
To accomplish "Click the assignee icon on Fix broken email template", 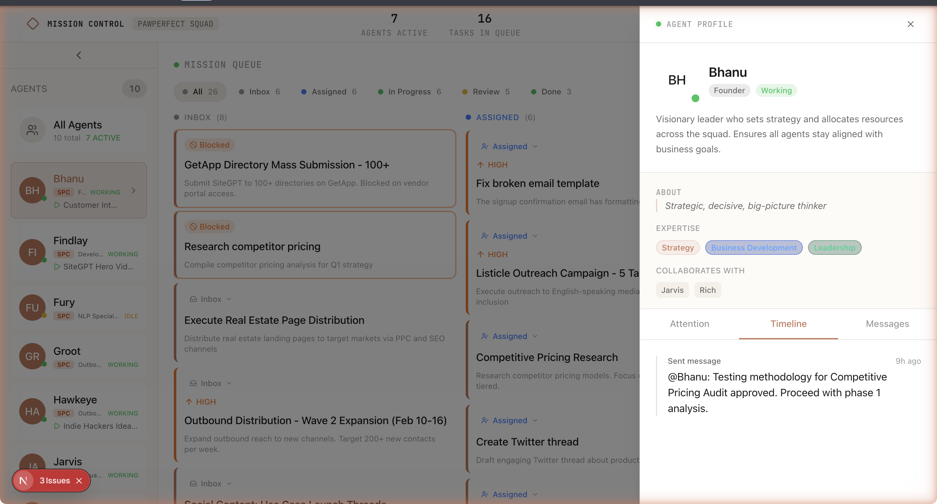I will (484, 146).
